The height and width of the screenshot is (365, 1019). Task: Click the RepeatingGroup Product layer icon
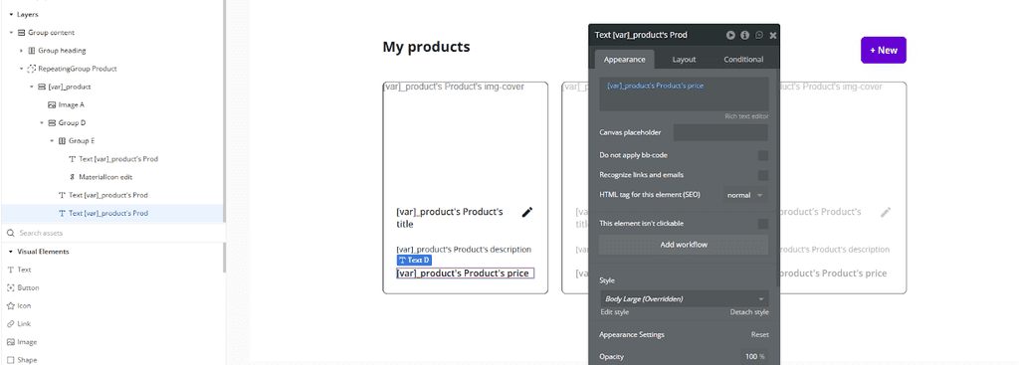[x=31, y=69]
